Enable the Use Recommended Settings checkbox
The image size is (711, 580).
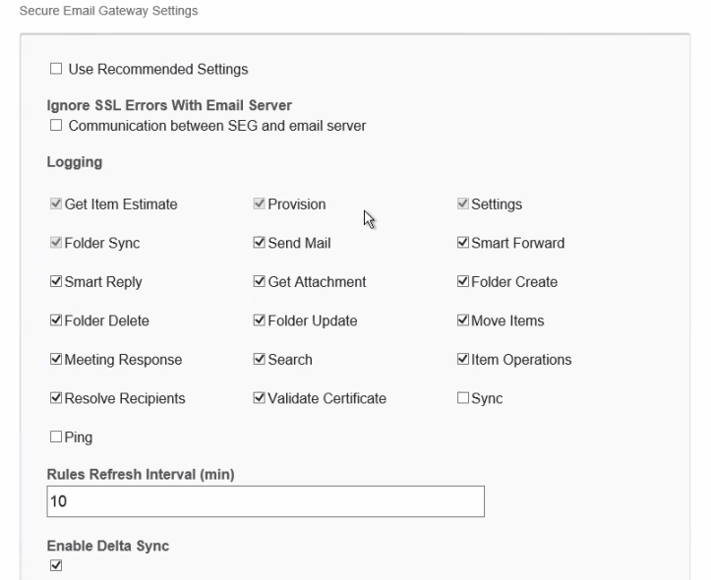(x=56, y=70)
